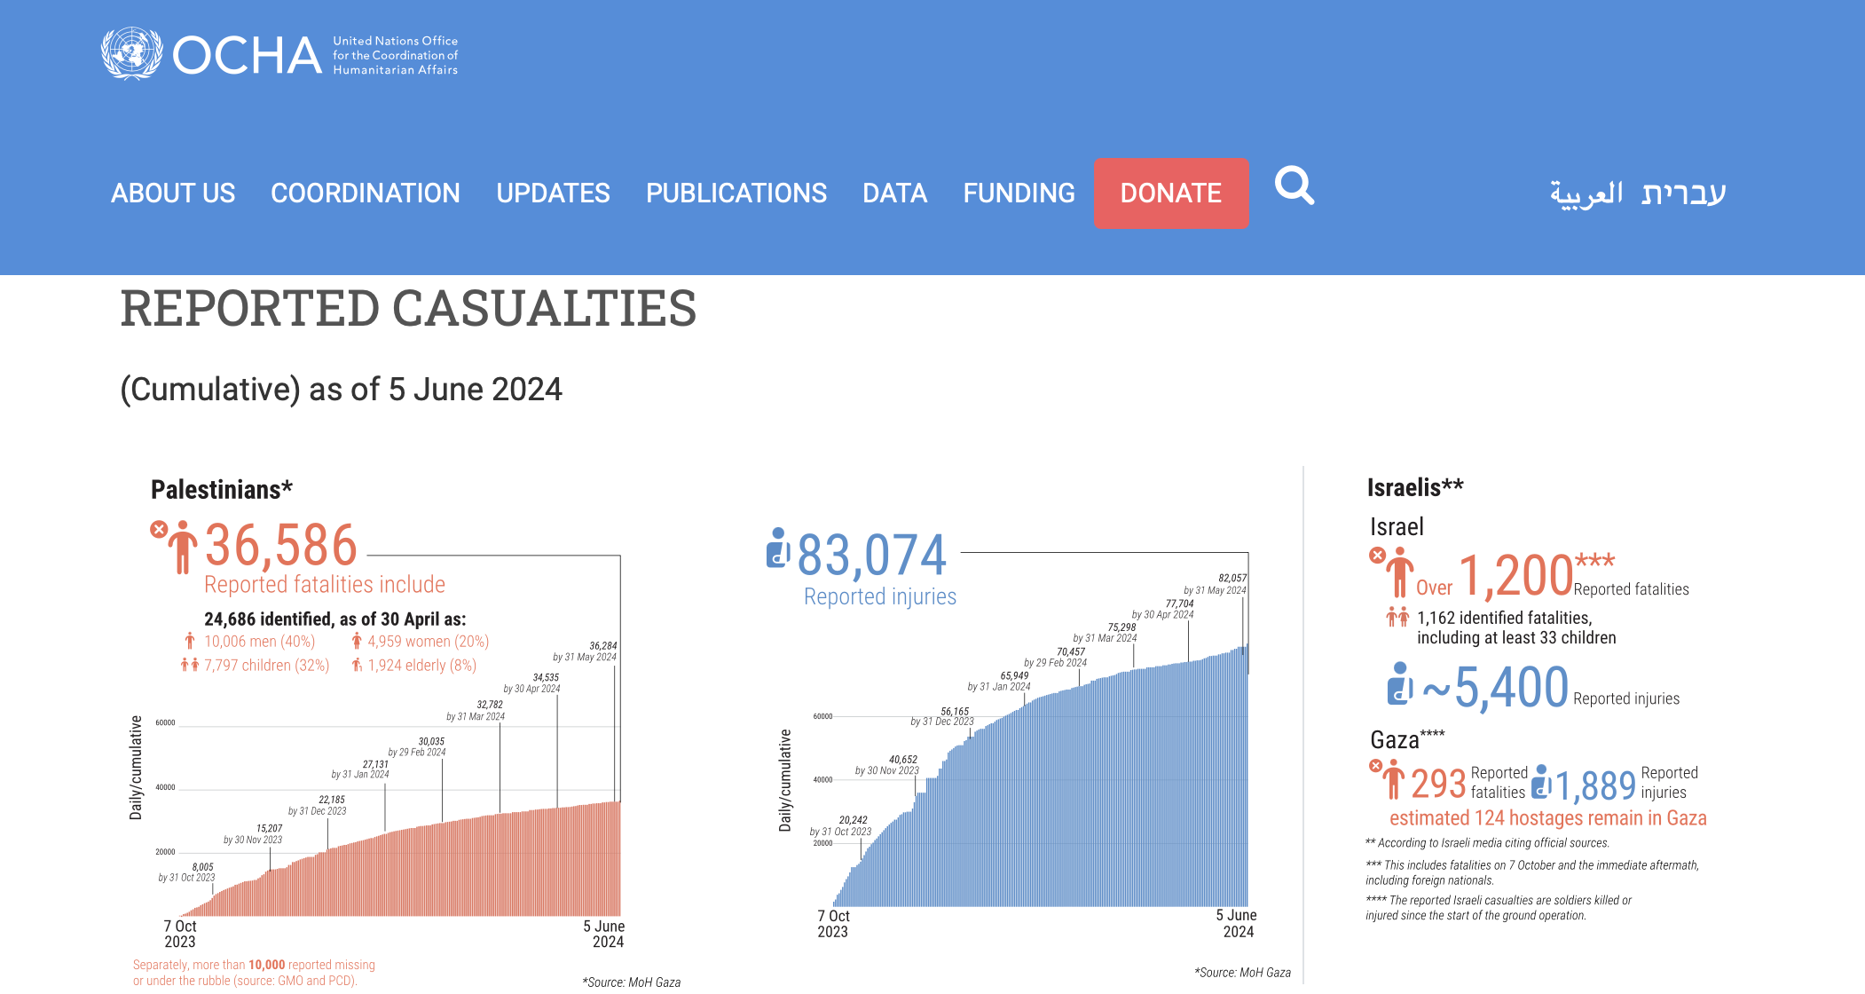Click the Reported Casualties heading

coord(408,309)
